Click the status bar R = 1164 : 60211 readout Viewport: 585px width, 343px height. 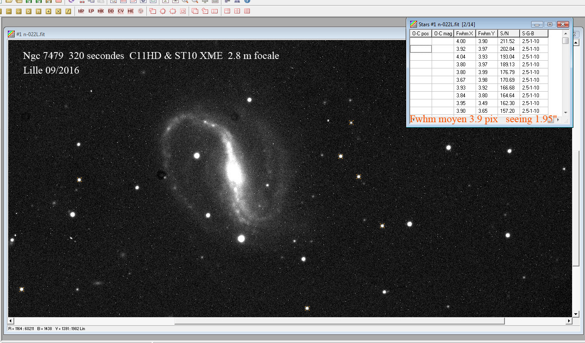pyautogui.click(x=22, y=329)
